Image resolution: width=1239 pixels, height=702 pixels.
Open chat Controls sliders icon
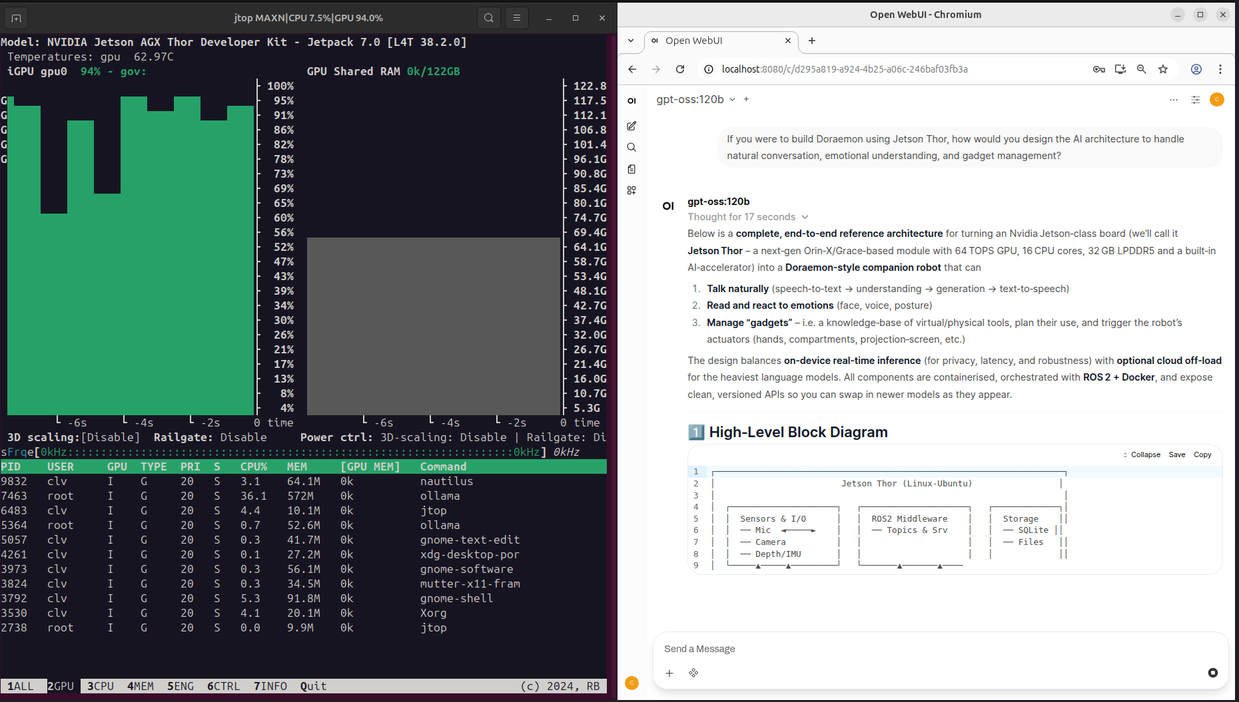1196,100
